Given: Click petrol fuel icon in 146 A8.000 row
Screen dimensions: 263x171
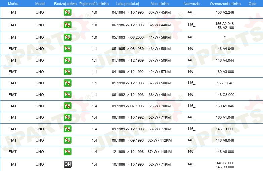Looking at the screenshot, I should point(67,152).
